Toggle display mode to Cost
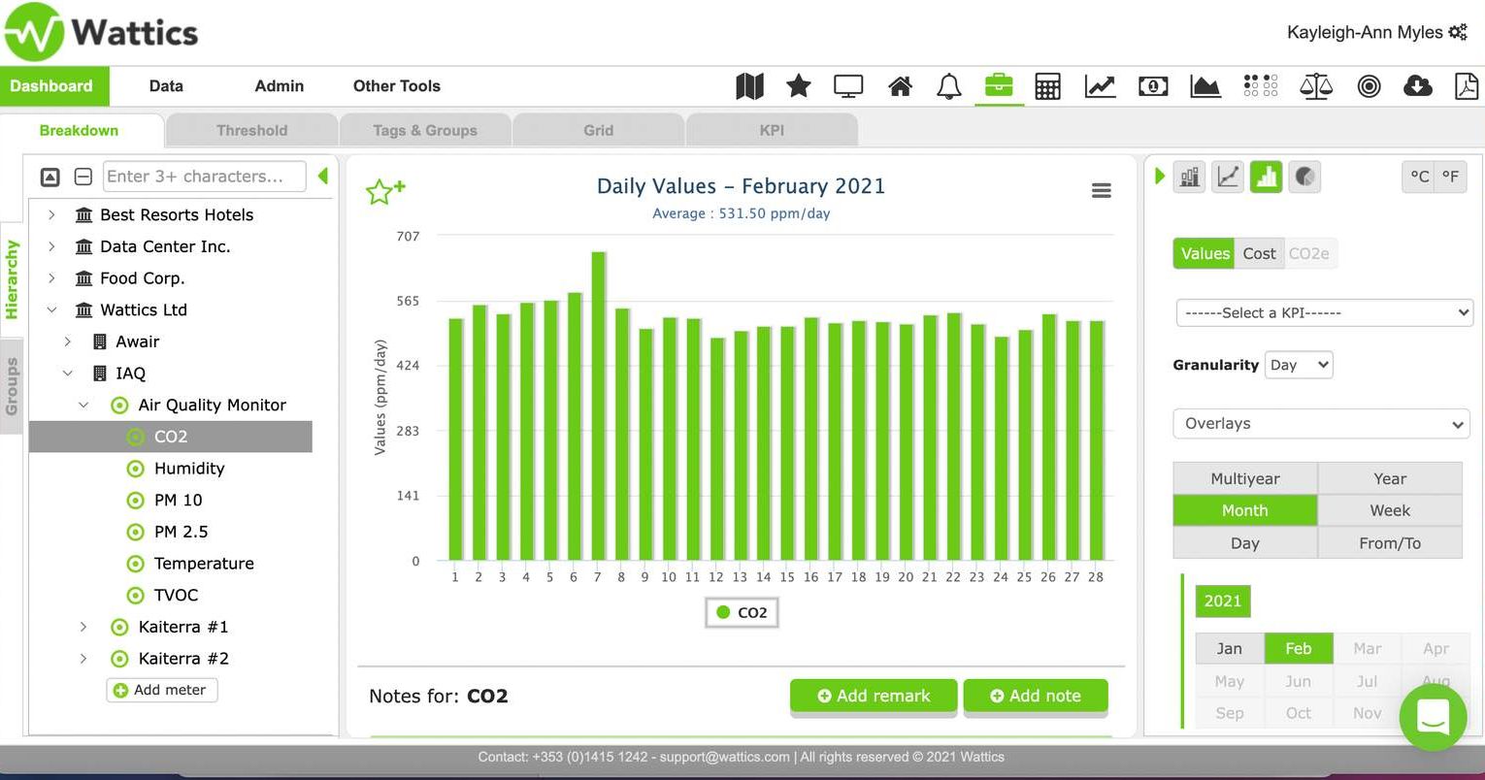This screenshot has height=780, width=1485. click(1259, 253)
